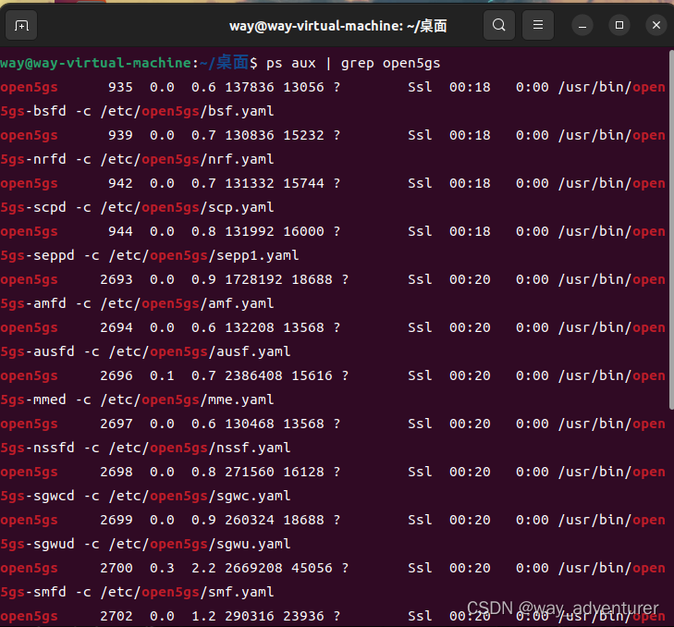Maximize the terminal window

tap(619, 25)
